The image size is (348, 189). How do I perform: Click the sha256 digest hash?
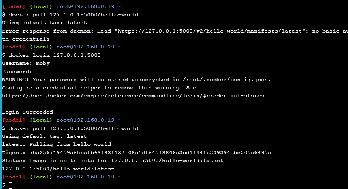click(x=150, y=153)
